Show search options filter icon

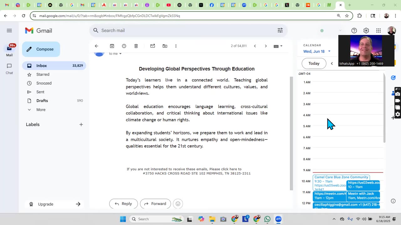click(x=280, y=30)
